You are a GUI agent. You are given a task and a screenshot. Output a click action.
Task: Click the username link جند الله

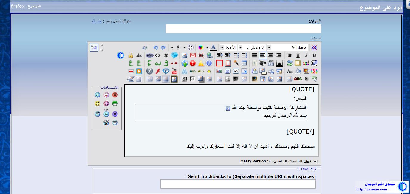(97, 21)
